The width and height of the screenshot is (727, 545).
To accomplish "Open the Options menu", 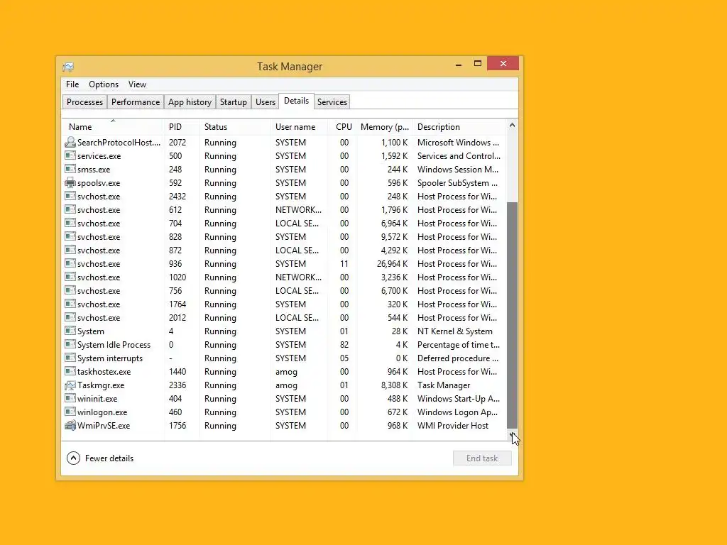I will tap(104, 84).
